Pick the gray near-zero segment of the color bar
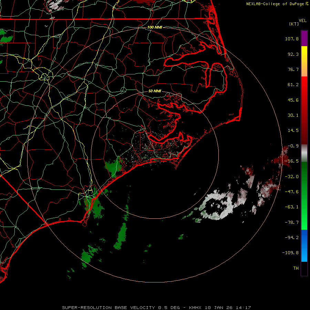The image size is (310, 310). coord(304,153)
